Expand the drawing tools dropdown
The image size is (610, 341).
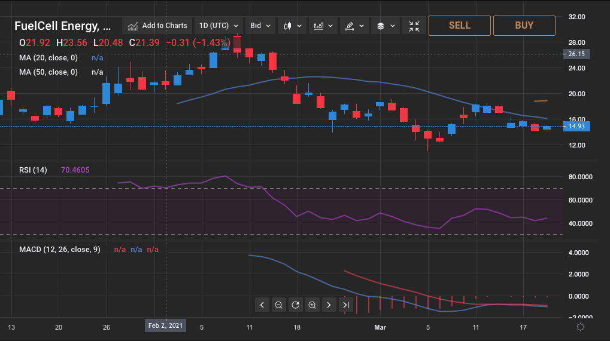coord(354,26)
